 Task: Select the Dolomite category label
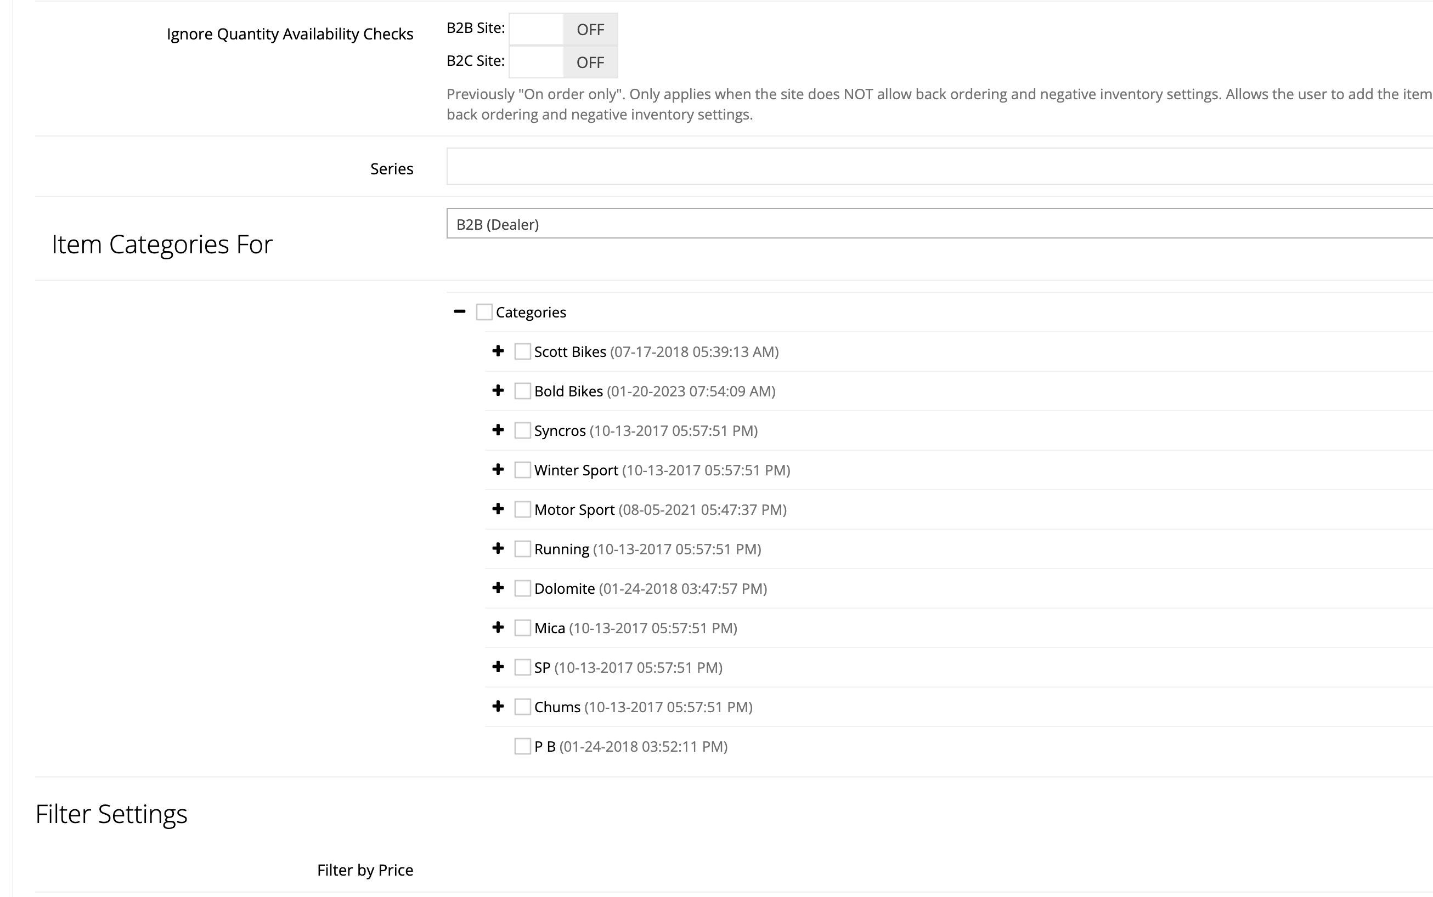click(564, 588)
